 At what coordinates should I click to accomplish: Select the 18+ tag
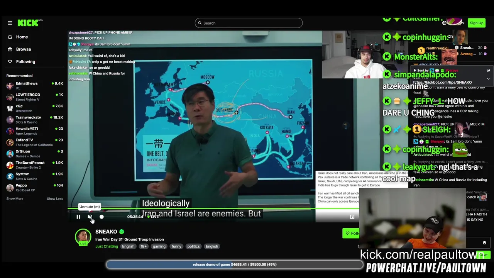(x=144, y=246)
